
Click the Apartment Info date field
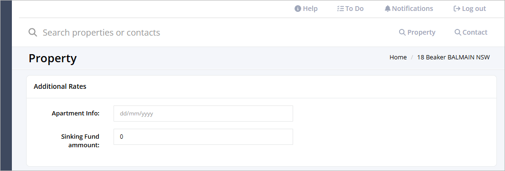point(203,114)
